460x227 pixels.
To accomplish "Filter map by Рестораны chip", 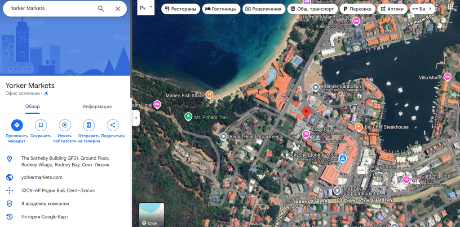I will tap(181, 9).
